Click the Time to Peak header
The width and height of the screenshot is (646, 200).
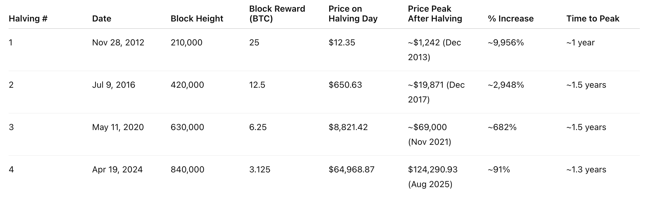coord(593,18)
